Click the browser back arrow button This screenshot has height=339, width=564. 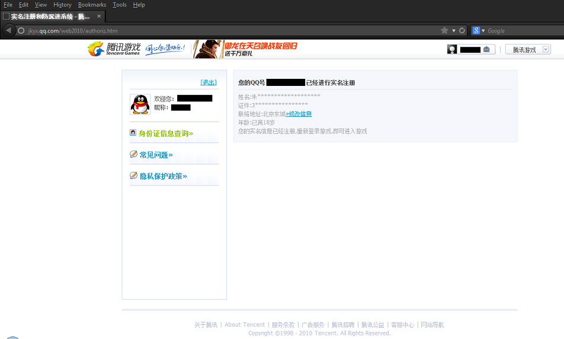coord(8,30)
